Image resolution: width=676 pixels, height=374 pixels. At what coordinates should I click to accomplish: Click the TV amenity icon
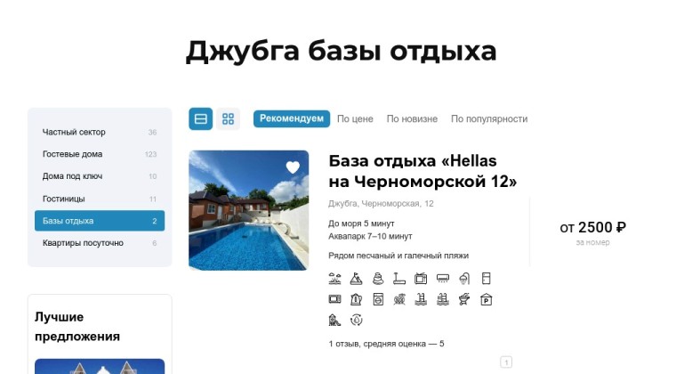pos(421,278)
